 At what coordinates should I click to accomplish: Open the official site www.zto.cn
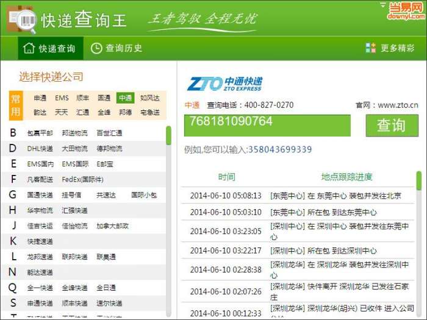(x=398, y=105)
